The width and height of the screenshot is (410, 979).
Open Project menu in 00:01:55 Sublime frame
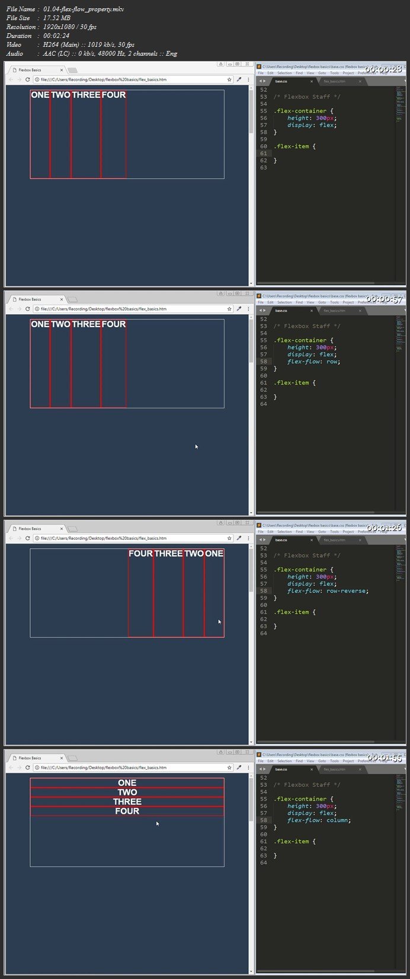[x=348, y=761]
